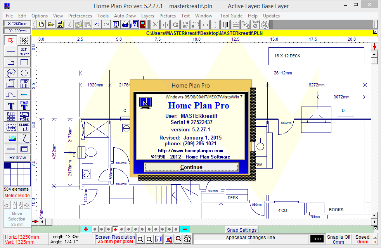
Task: Select the dark blue cell in layer grid
Action: [7, 165]
